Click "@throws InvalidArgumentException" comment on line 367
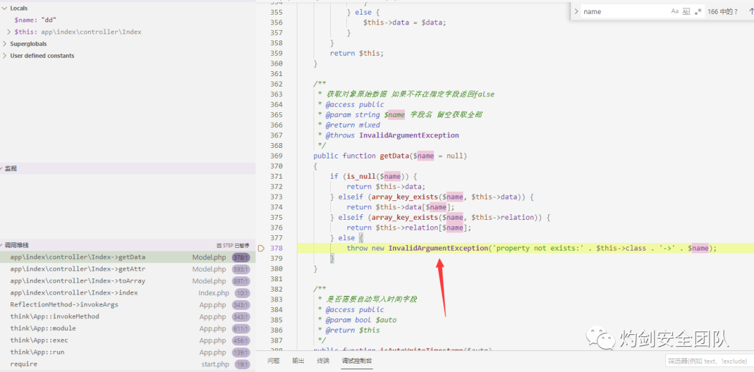The height and width of the screenshot is (372, 754). pos(392,135)
